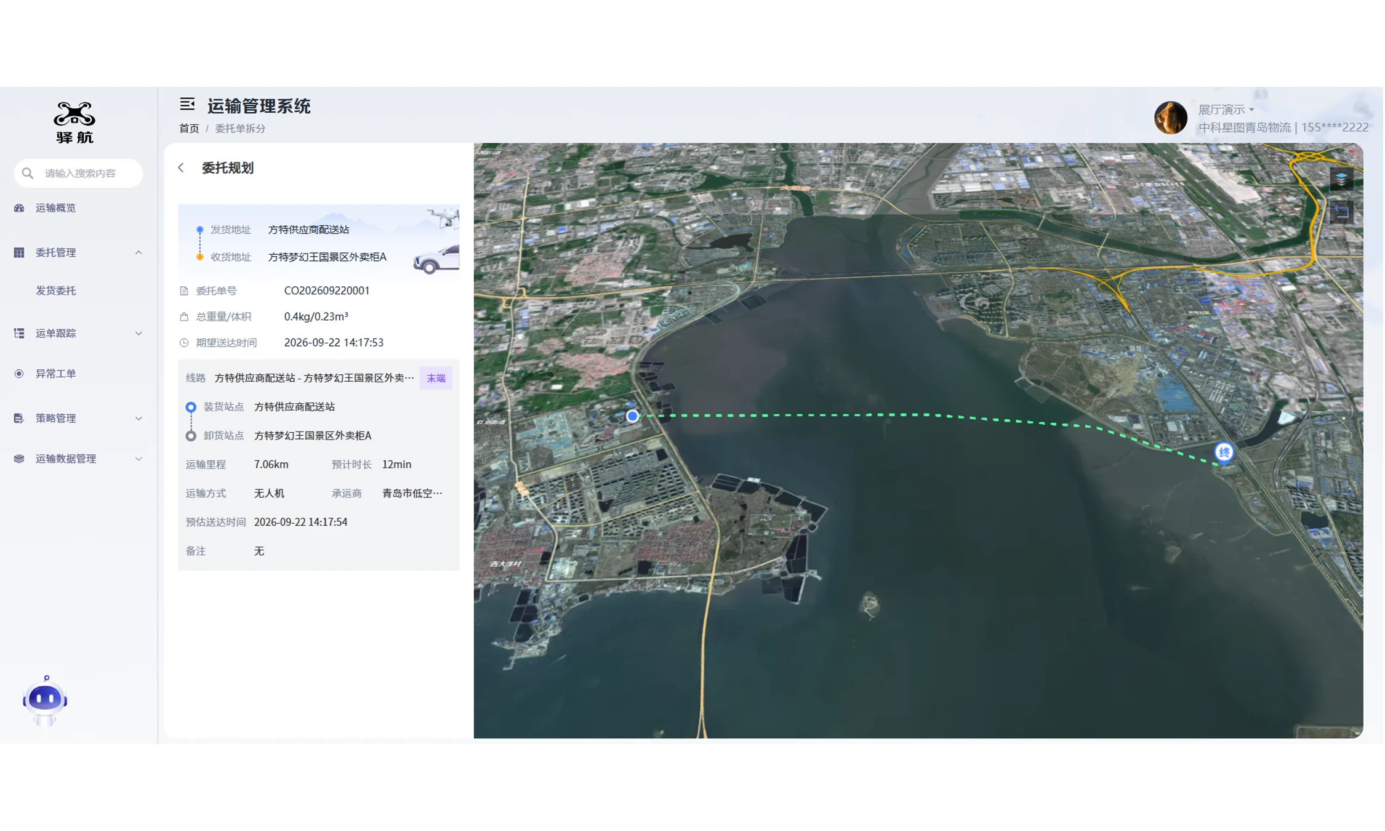Select the 装货站点 radio marker
Image resolution: width=1385 pixels, height=831 pixels.
[x=191, y=407]
